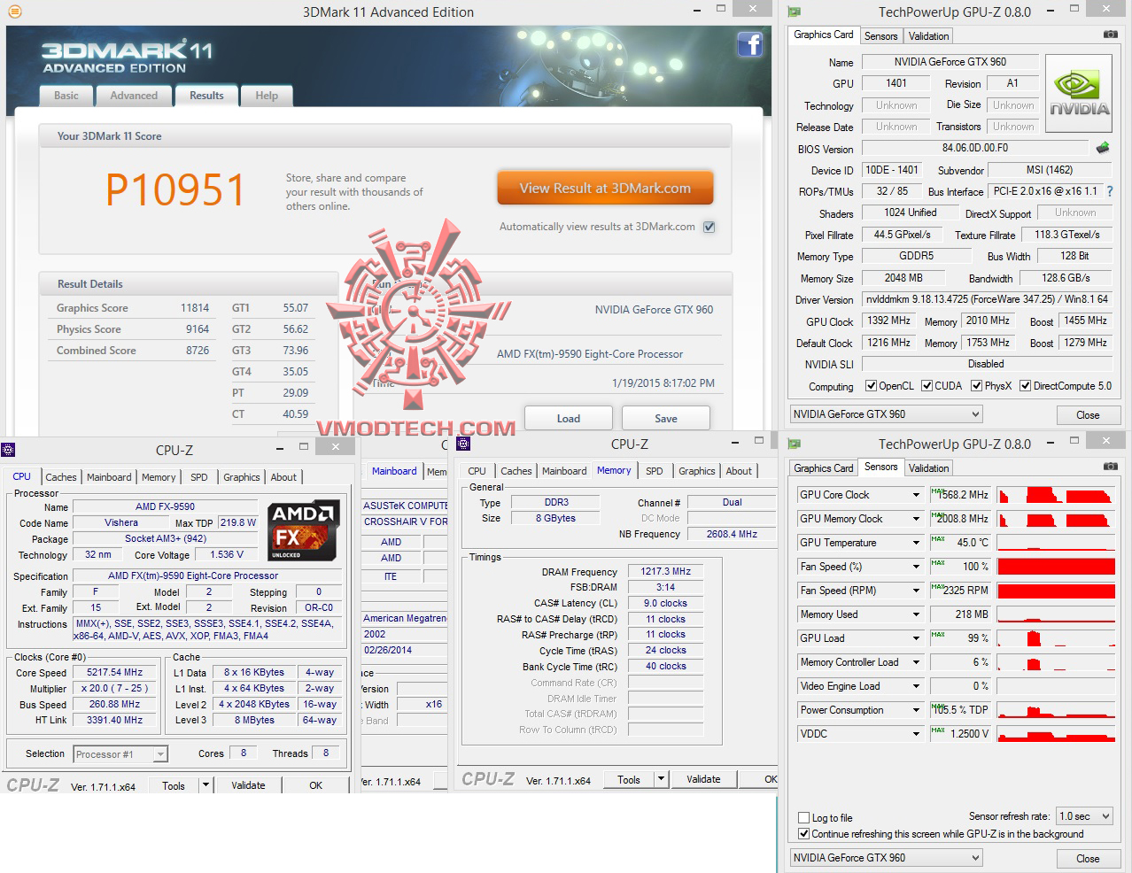This screenshot has width=1132, height=873.
Task: Click Tools button in memory CPU-Z window
Action: pyautogui.click(x=629, y=779)
